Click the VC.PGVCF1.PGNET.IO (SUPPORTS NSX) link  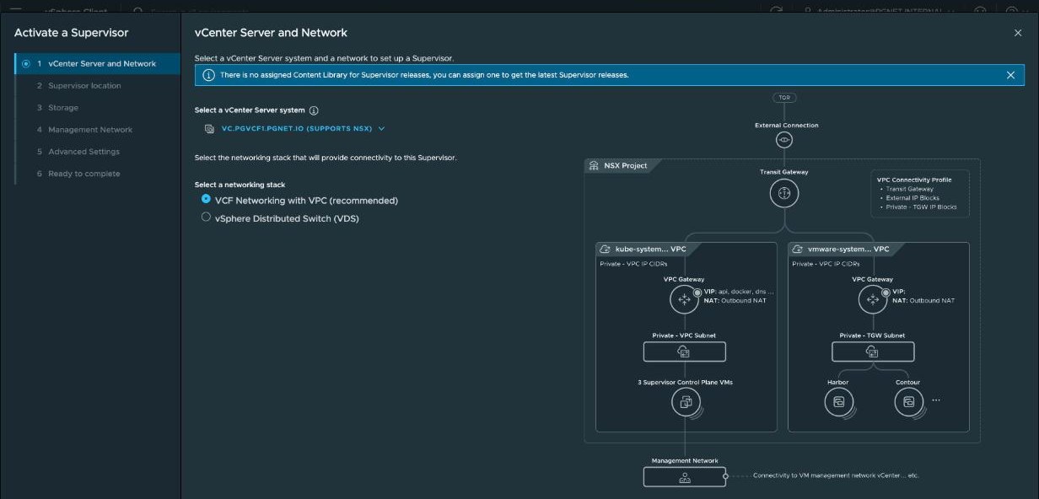297,129
